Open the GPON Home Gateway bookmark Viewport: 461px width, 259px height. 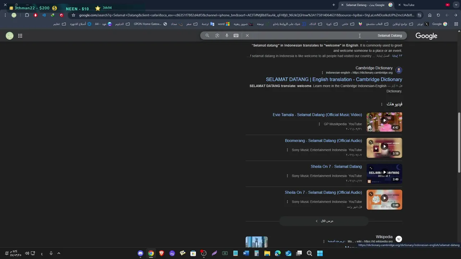(151, 24)
